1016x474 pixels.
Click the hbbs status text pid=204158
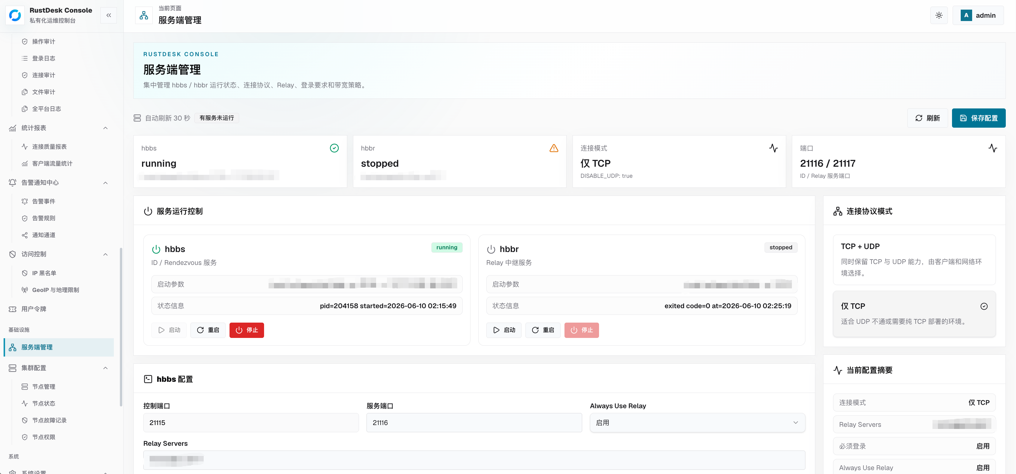pos(388,306)
